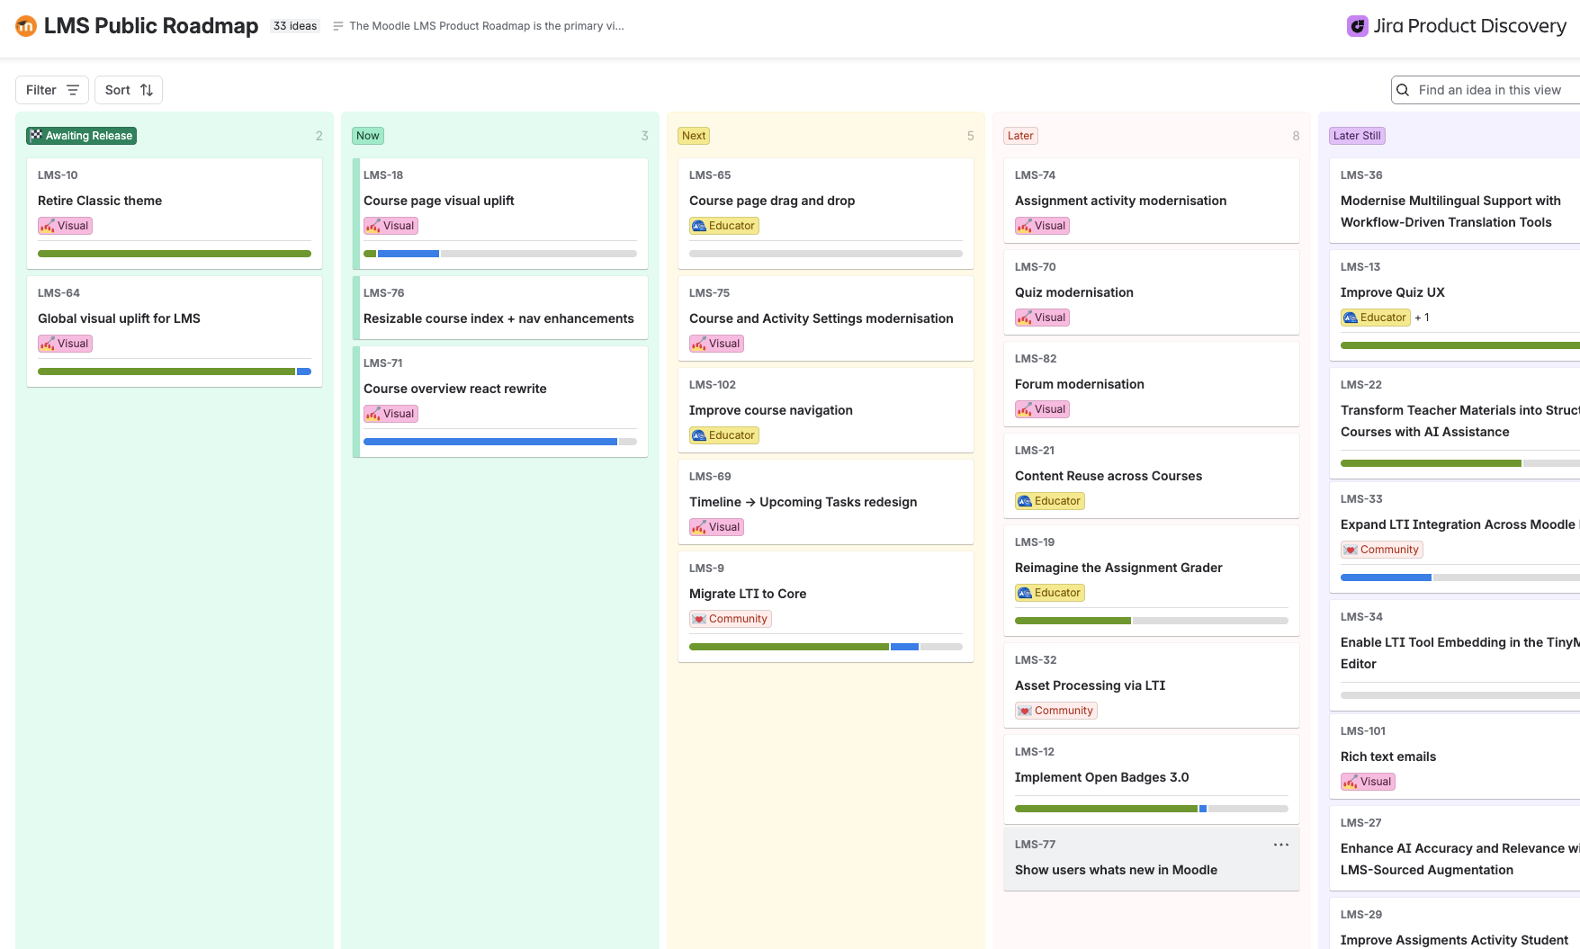This screenshot has height=949, width=1580.
Task: Click the +1 more tags indicator on LMS-13
Action: (x=1422, y=318)
